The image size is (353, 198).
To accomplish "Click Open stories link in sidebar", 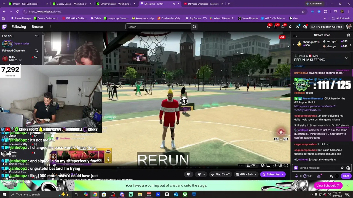I will [x=22, y=43].
